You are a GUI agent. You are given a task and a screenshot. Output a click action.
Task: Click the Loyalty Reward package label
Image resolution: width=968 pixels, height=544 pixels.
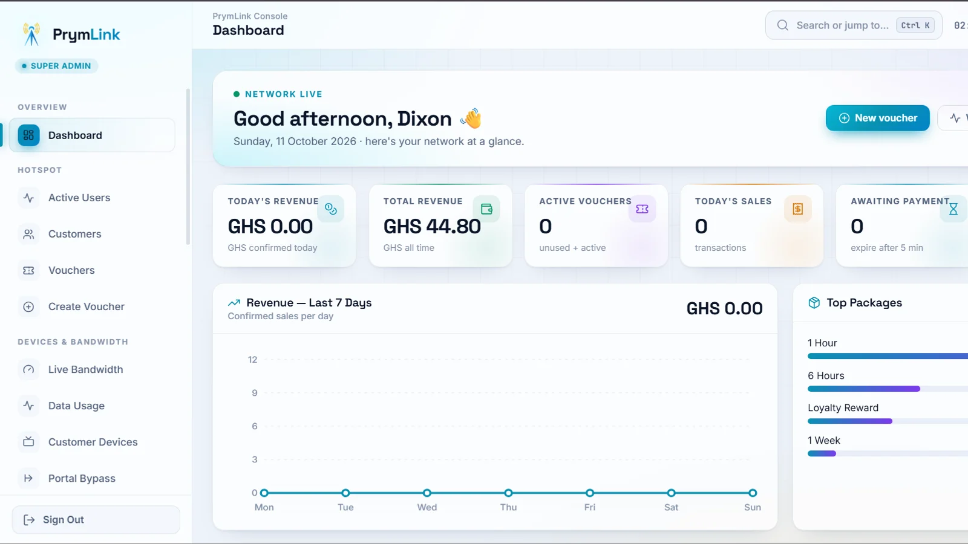[x=843, y=408]
